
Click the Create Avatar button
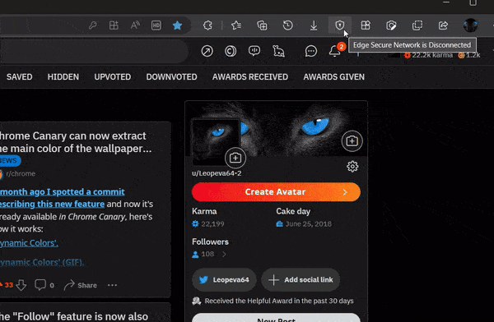(276, 192)
